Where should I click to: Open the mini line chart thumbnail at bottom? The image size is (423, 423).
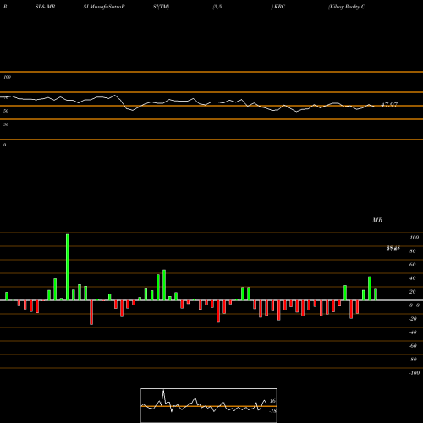point(209,405)
